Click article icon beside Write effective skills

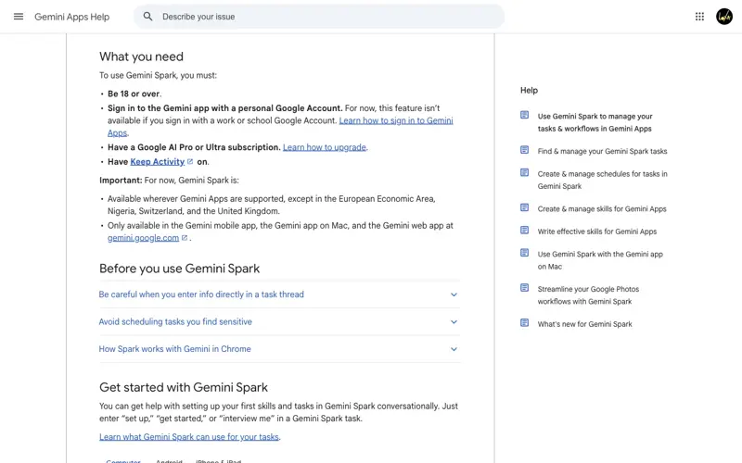point(524,230)
